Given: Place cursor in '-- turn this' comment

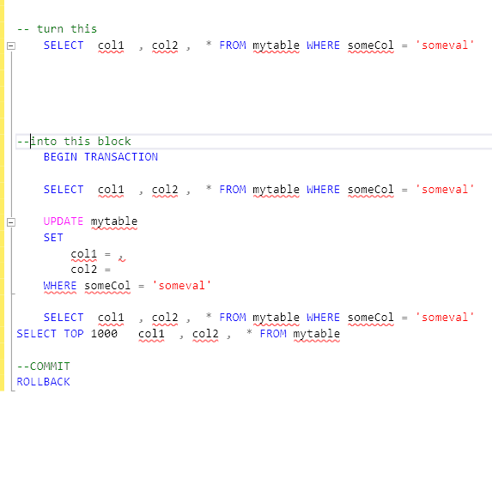Looking at the screenshot, I should click(x=57, y=29).
